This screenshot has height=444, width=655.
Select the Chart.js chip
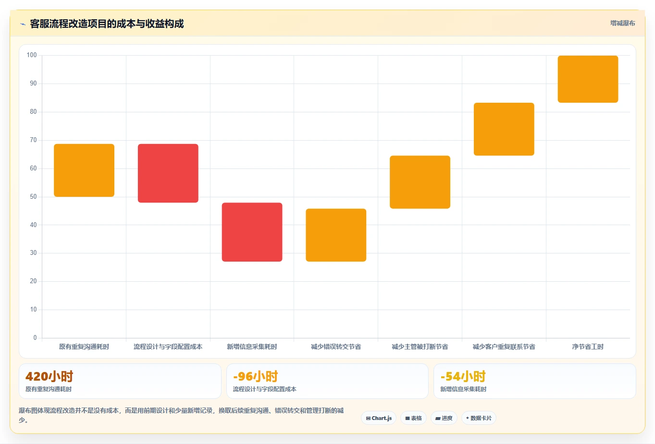(x=379, y=418)
